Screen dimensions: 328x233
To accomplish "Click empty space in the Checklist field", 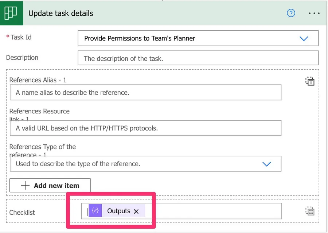I will pyautogui.click(x=211, y=211).
